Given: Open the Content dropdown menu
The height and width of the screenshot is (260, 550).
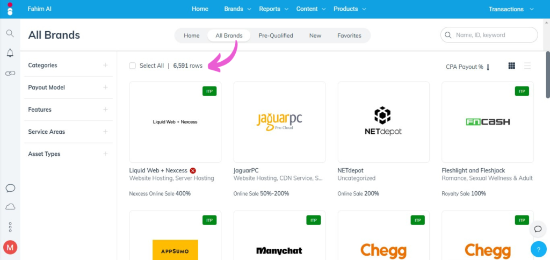Looking at the screenshot, I should click(311, 9).
